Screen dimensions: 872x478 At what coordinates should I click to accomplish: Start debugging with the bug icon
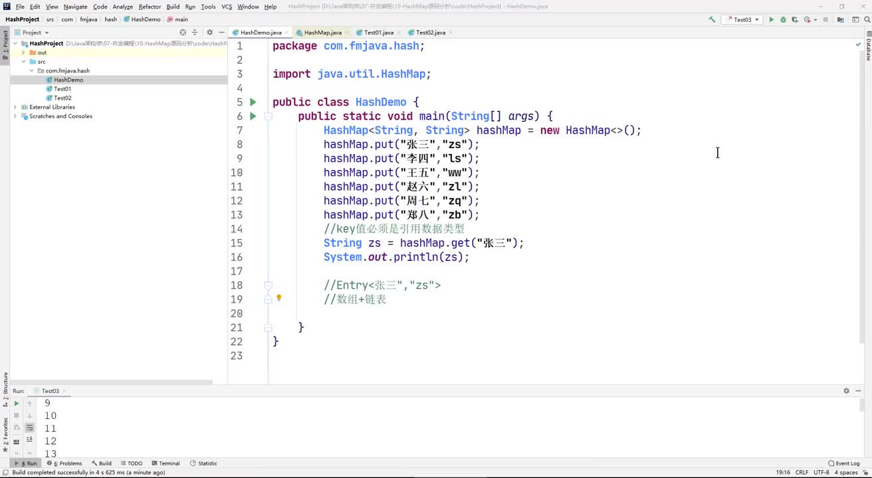point(784,20)
